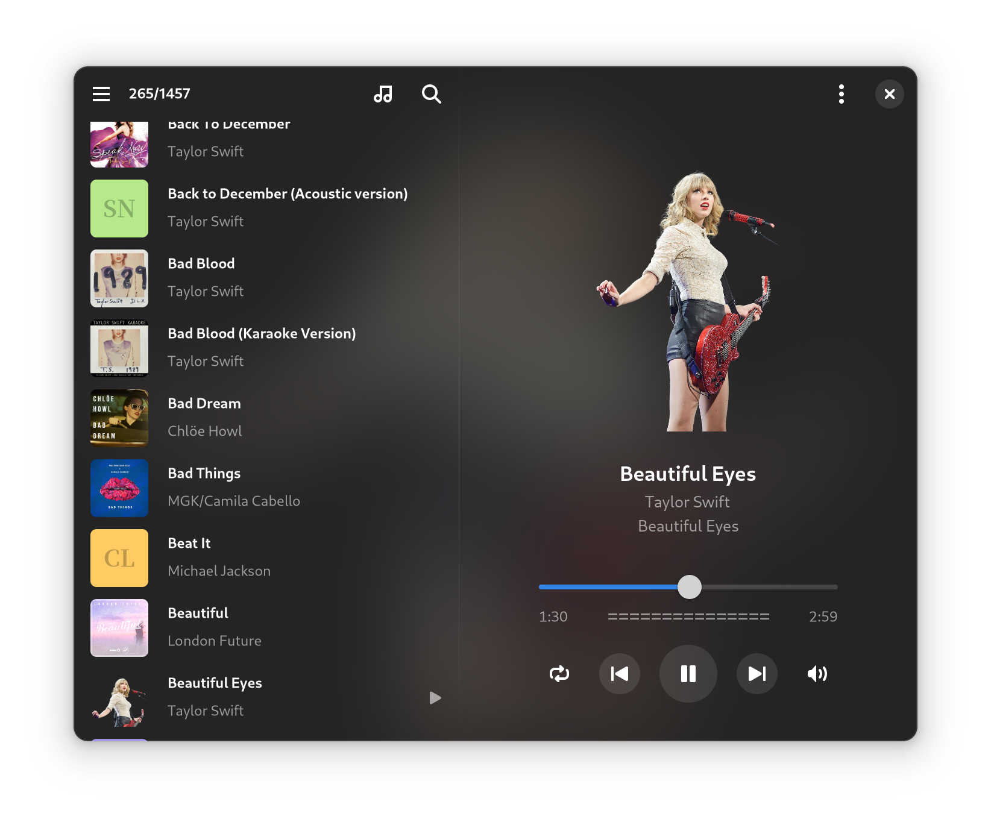
Task: Click Michael Jackson artist name
Action: tap(219, 571)
